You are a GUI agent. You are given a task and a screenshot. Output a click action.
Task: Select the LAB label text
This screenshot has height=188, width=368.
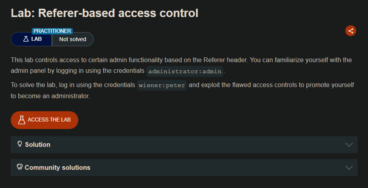tap(37, 39)
